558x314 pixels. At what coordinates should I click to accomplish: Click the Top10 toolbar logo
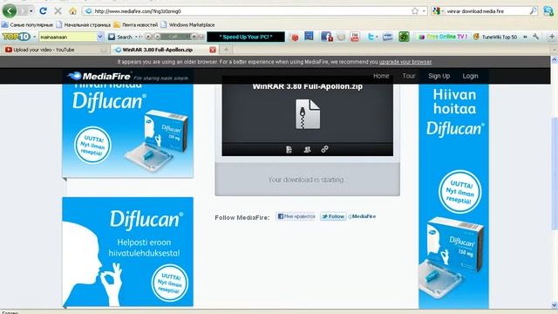click(x=17, y=37)
